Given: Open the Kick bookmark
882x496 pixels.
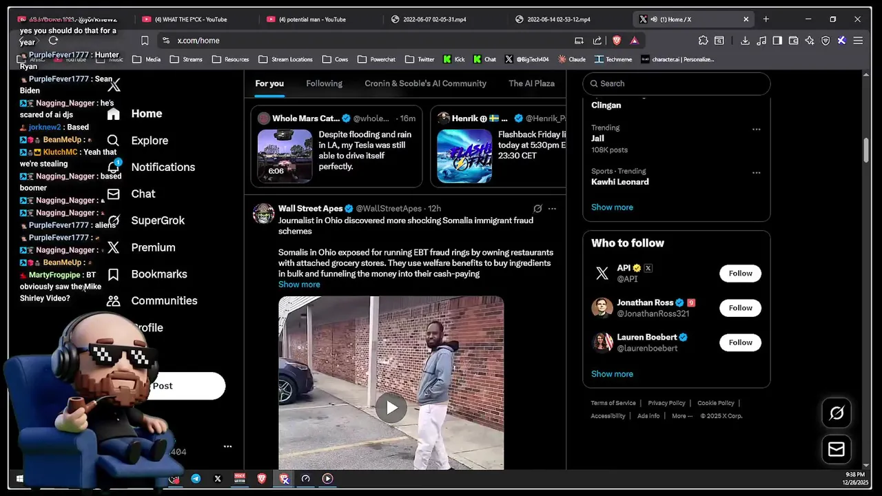Looking at the screenshot, I should click(x=455, y=59).
